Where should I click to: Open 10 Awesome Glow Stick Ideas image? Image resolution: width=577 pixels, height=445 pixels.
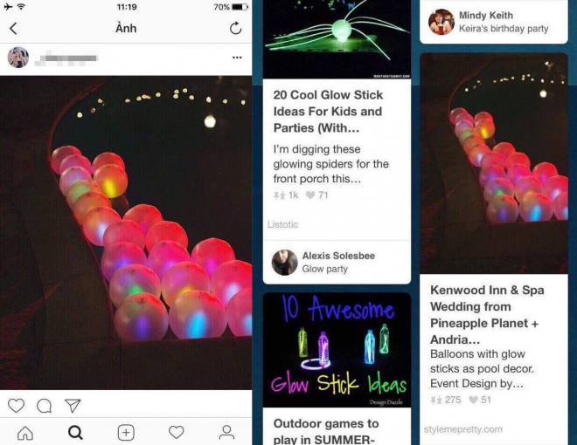pyautogui.click(x=337, y=350)
